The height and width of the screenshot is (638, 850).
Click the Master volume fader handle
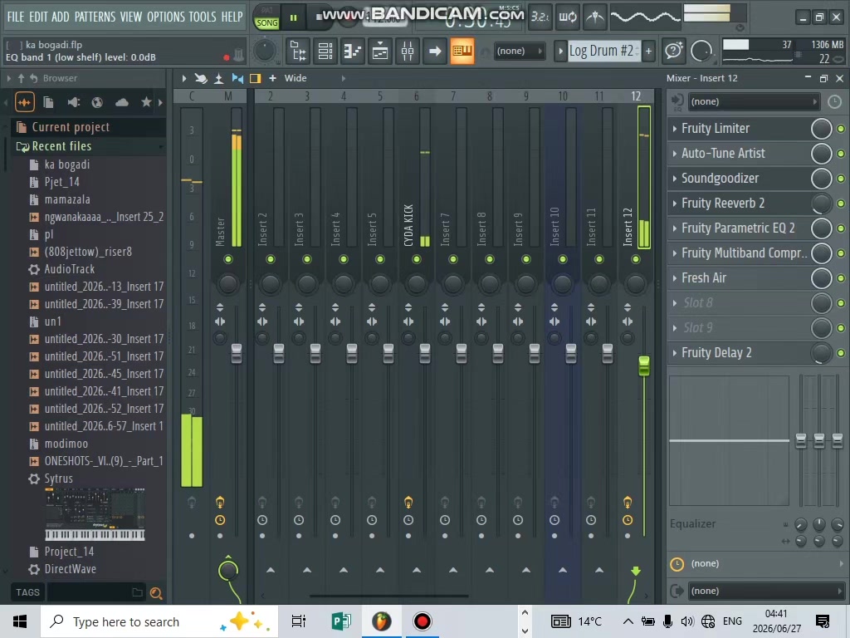click(x=237, y=353)
